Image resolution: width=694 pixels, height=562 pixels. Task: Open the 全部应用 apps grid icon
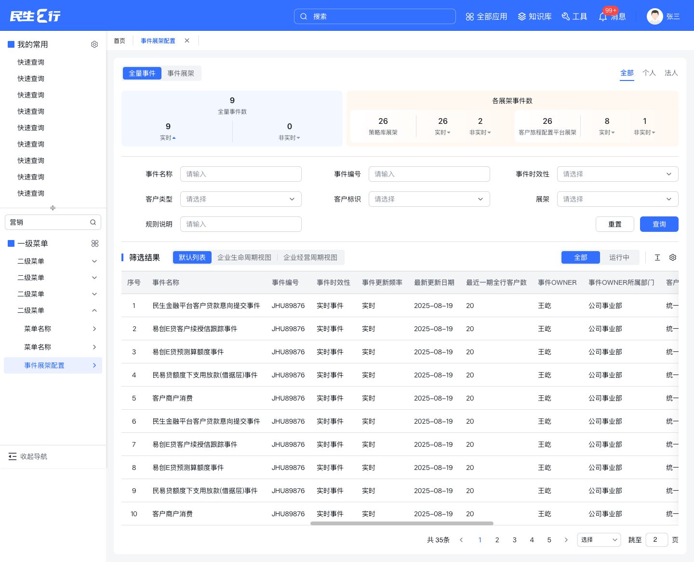470,16
